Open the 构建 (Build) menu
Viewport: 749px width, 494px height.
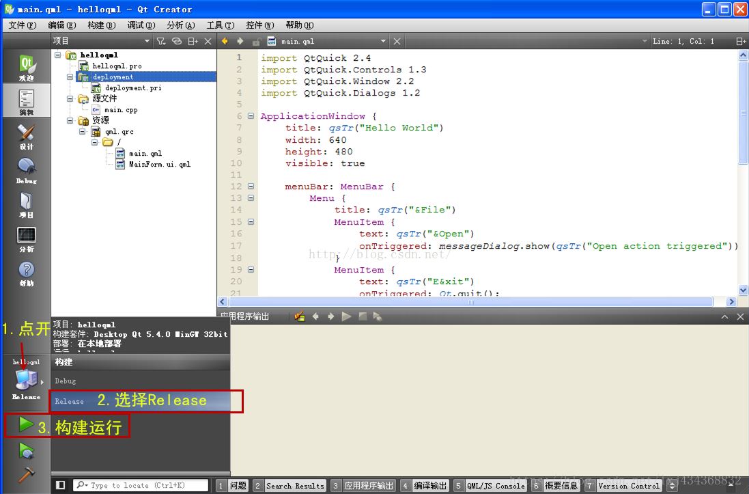click(x=101, y=25)
